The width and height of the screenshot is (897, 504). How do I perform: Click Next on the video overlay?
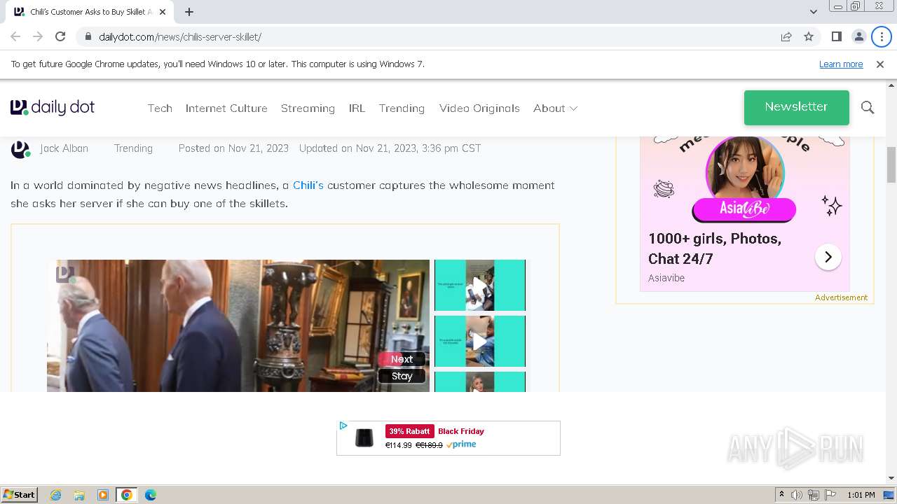(402, 359)
